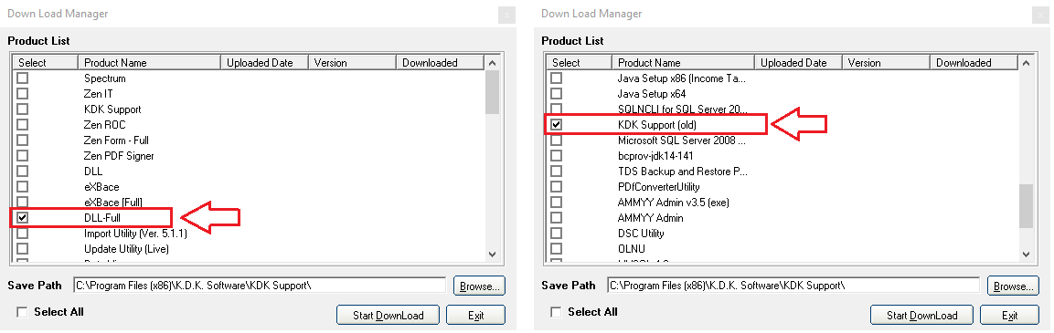Click SQLNCLI for SQL Server 20... name
The image size is (1054, 333).
(682, 109)
